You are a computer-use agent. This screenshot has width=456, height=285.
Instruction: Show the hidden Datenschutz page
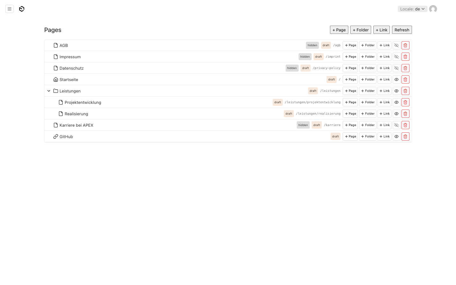point(396,68)
